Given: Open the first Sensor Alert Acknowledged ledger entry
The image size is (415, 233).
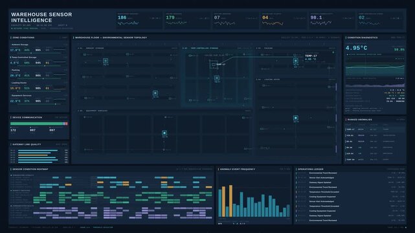Looking at the screenshot, I should point(350,178).
